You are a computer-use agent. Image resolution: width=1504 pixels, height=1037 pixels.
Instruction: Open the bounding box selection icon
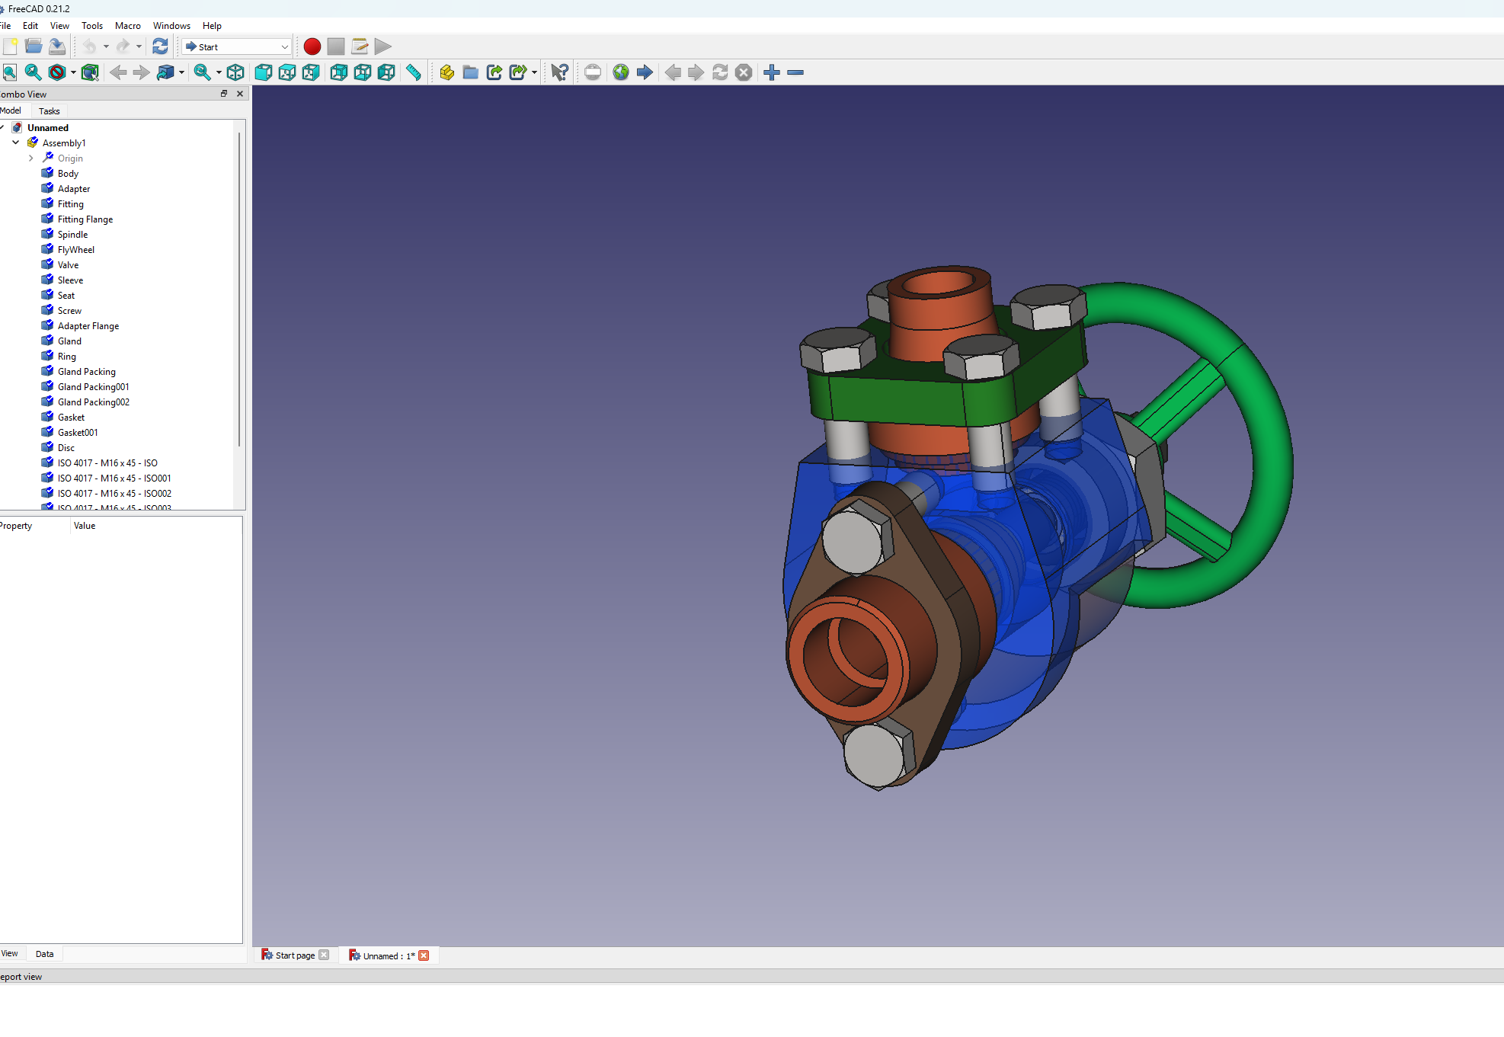[90, 72]
